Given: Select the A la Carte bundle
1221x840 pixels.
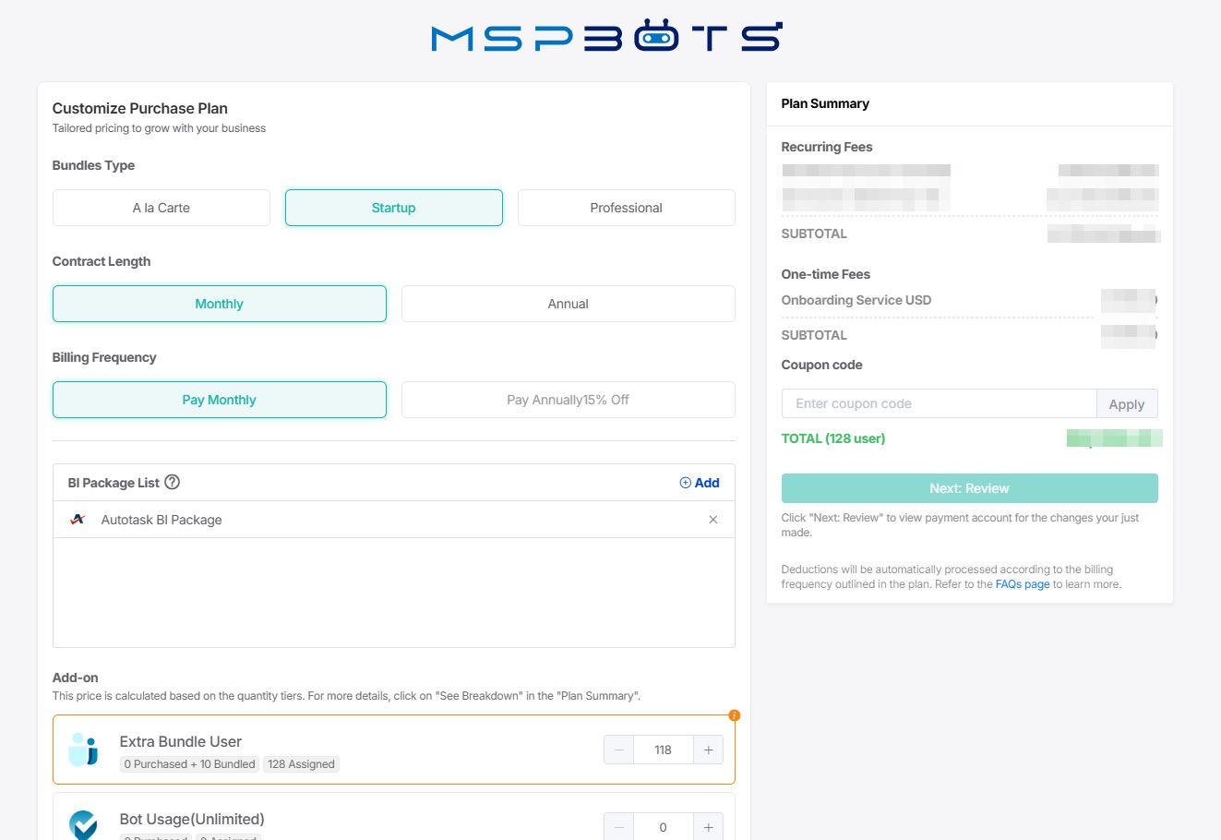Looking at the screenshot, I should click(162, 208).
